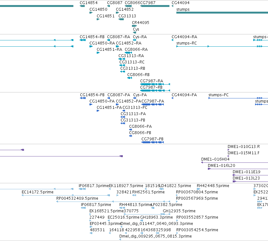Select the RP003552857.5prime EST label

(197, 217)
